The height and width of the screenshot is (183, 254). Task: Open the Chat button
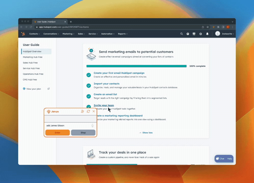coord(220,159)
